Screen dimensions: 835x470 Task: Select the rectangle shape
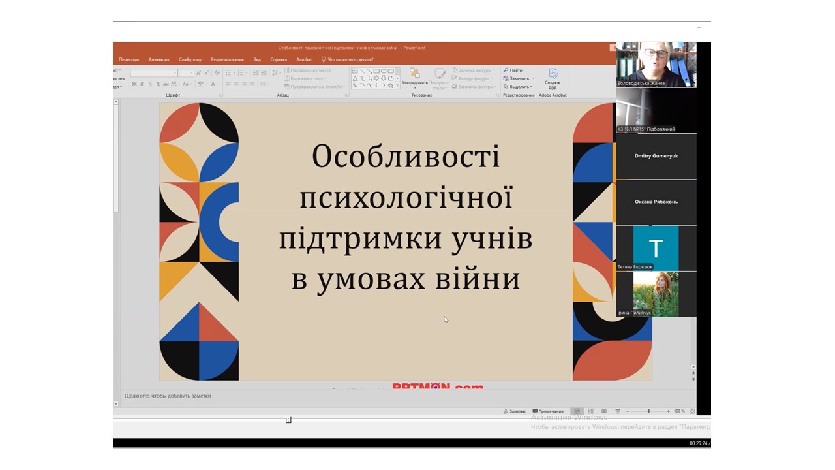pyautogui.click(x=376, y=71)
